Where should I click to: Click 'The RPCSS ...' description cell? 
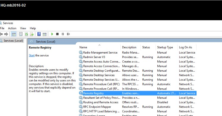click(130, 84)
